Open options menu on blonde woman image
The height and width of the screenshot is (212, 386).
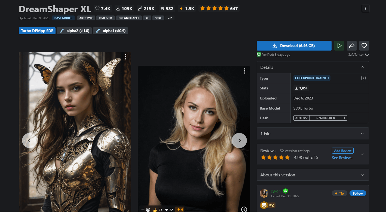244,71
